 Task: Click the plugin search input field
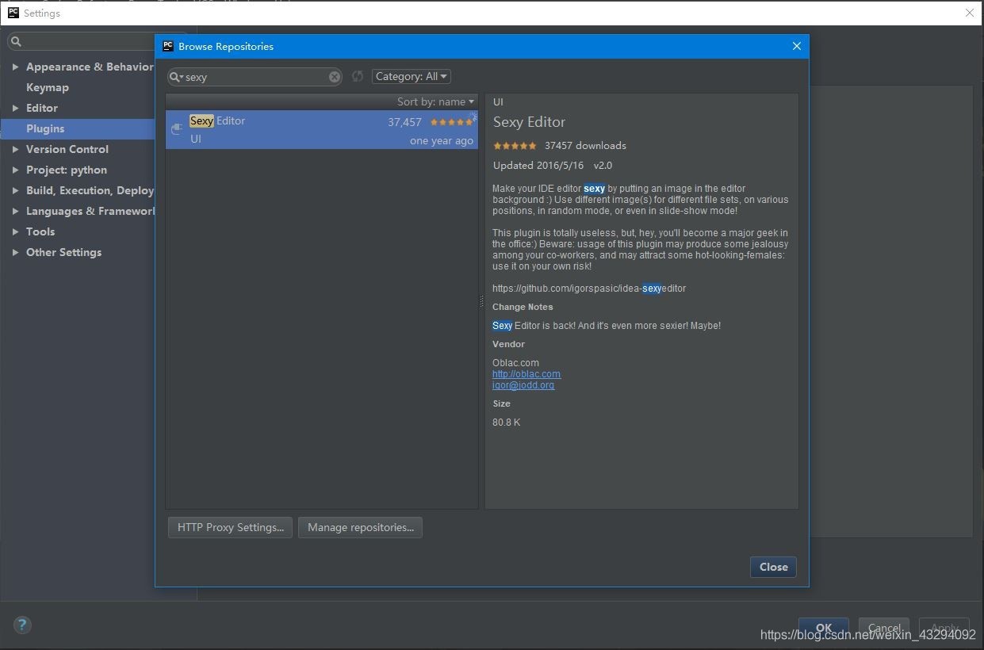tap(255, 77)
